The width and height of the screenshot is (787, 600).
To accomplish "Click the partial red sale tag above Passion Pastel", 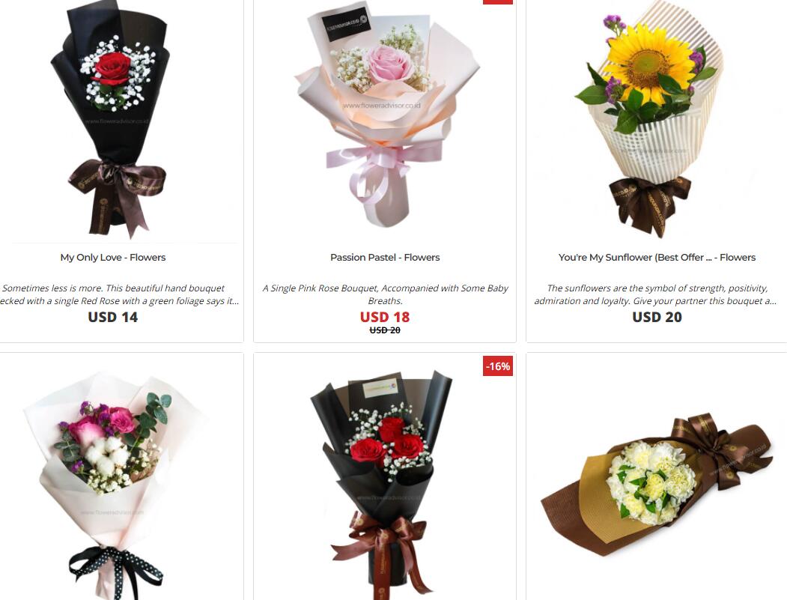I will pos(498,2).
